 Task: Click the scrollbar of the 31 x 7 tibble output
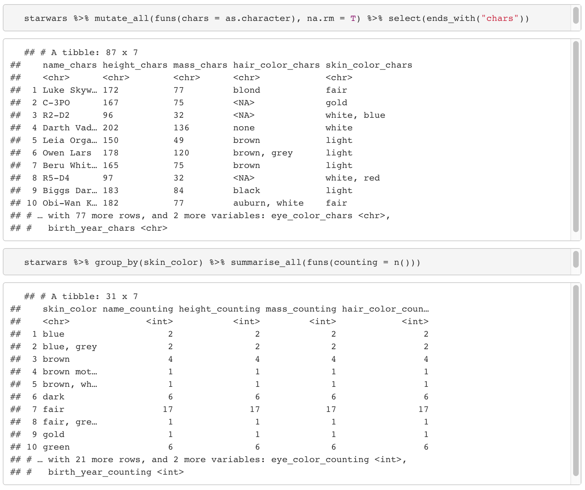576,381
